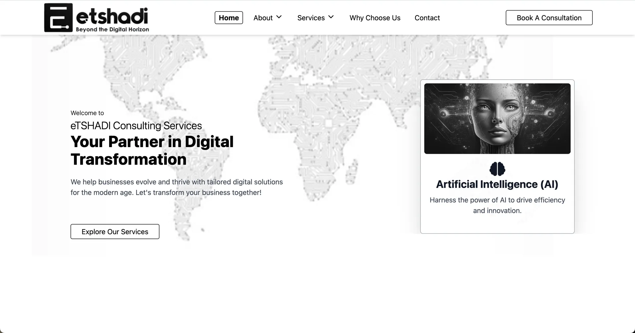Go to the Home nav item
Screen dimensions: 635x333
pyautogui.click(x=229, y=18)
